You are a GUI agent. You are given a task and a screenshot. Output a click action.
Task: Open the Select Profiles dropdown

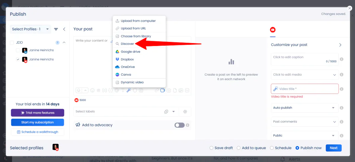[30, 29]
